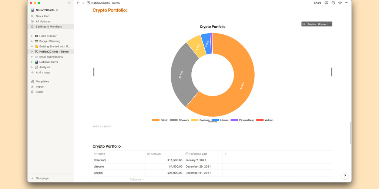Expand the Habit Tracker page tree
Viewport: 379px width, 189px height.
tap(32, 36)
